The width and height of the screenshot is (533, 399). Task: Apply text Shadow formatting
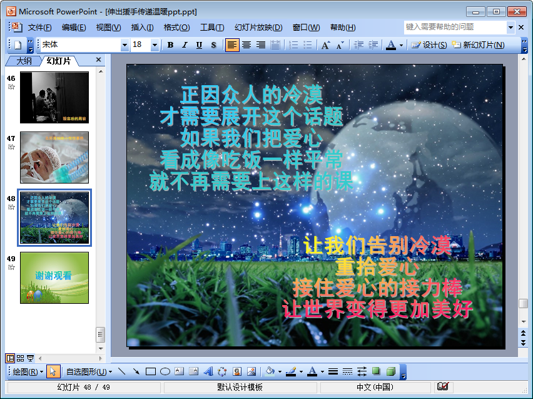[x=213, y=45]
